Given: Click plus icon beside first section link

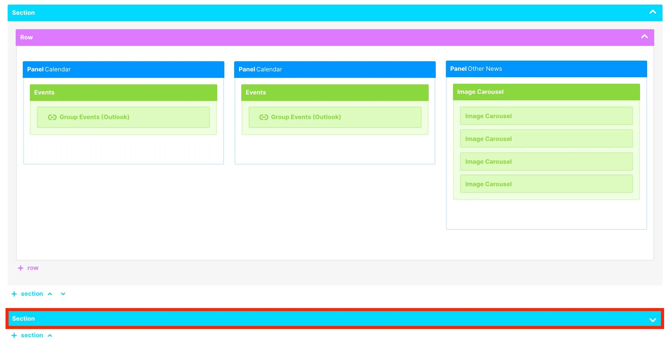Looking at the screenshot, I should click(14, 294).
